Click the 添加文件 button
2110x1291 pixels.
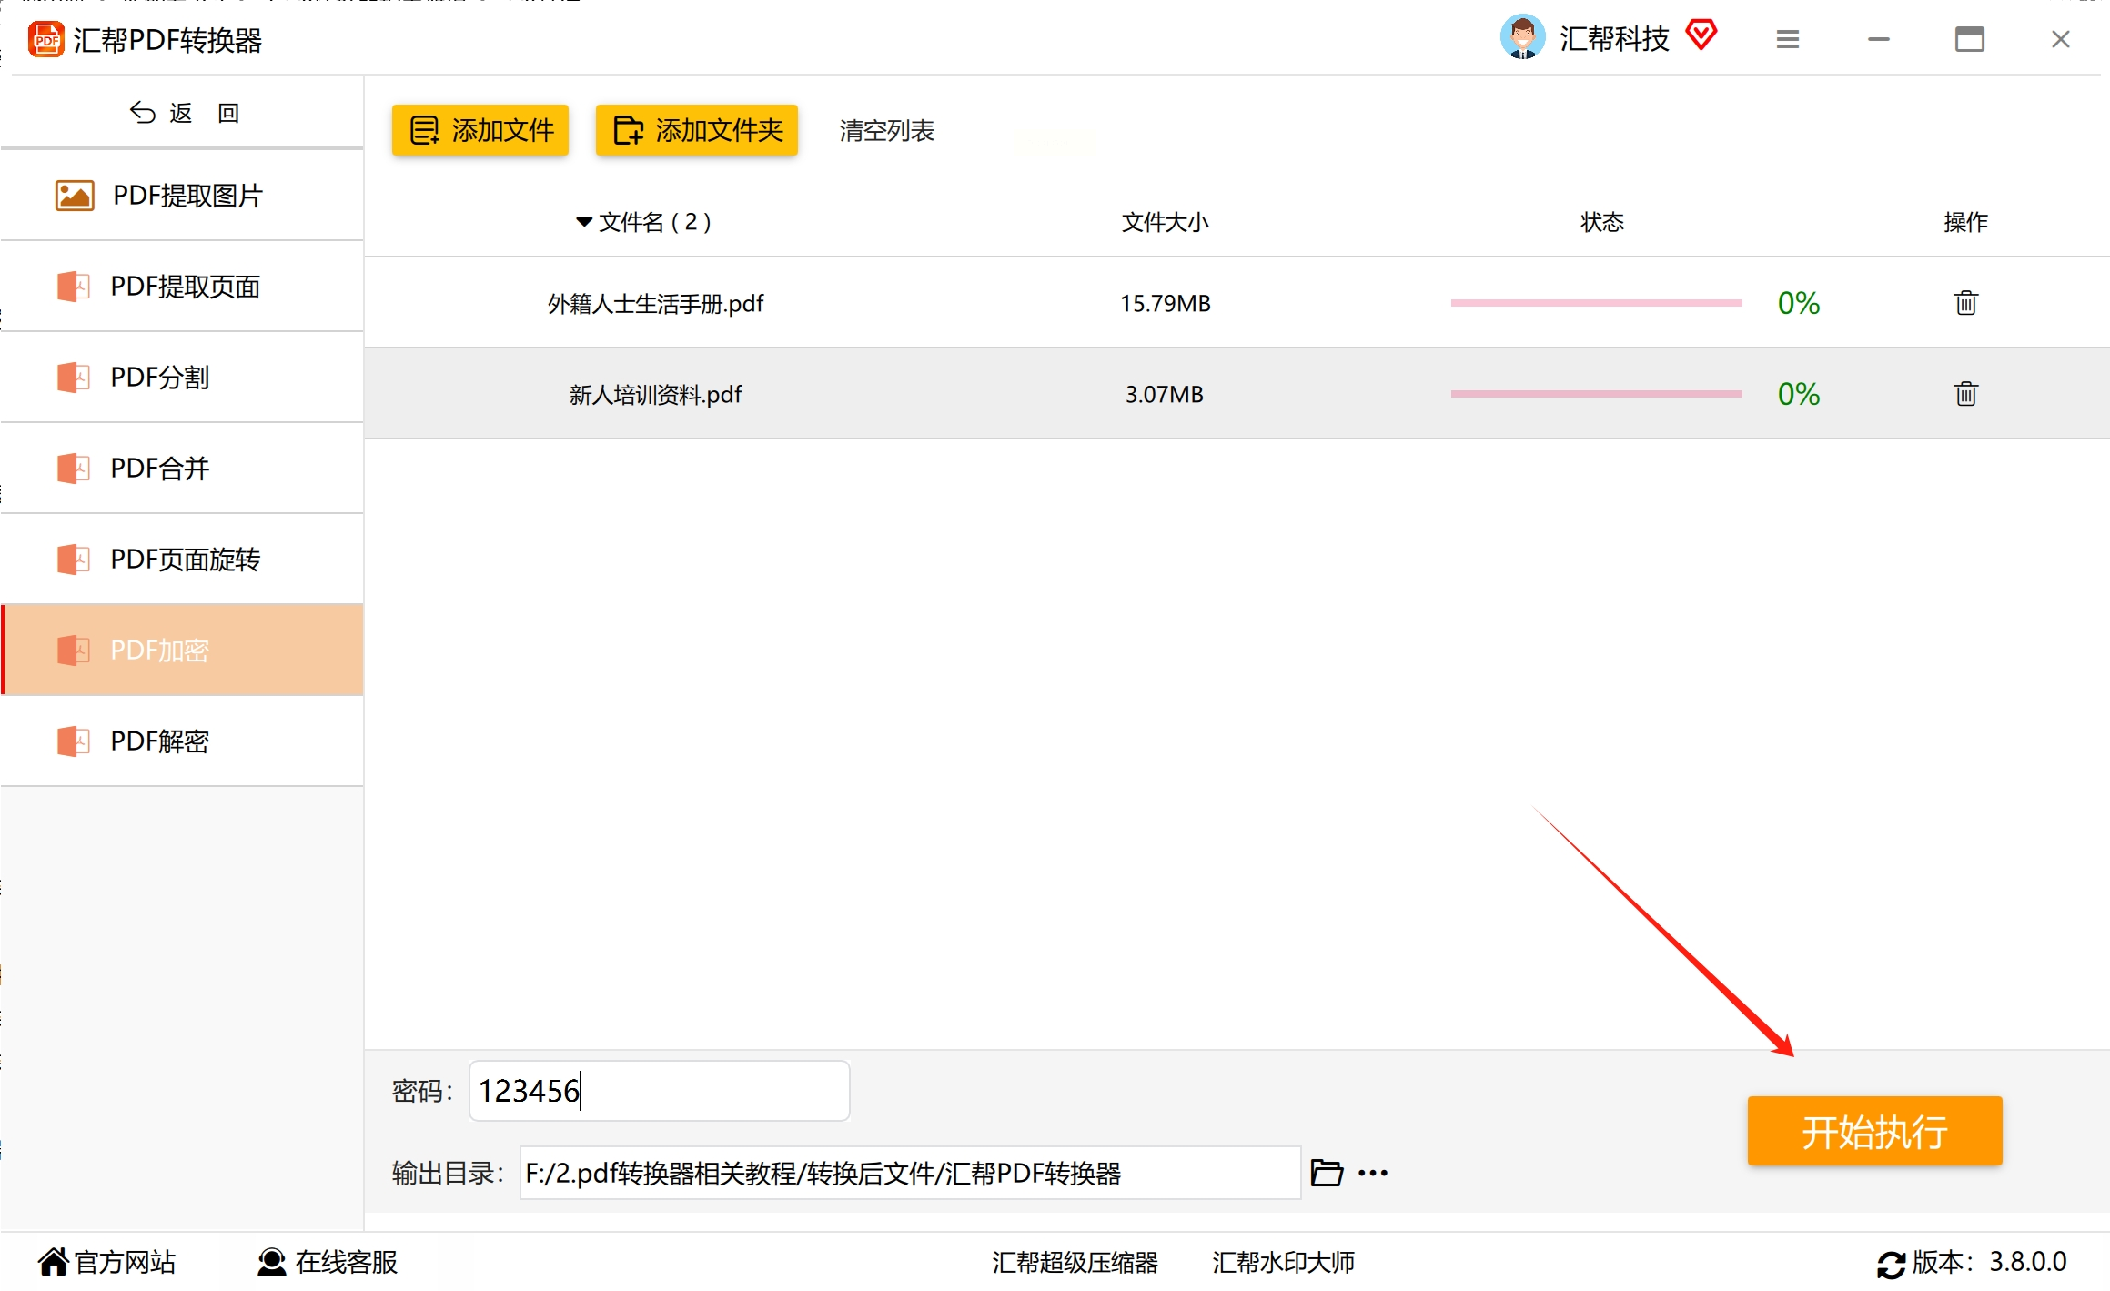[x=480, y=130]
